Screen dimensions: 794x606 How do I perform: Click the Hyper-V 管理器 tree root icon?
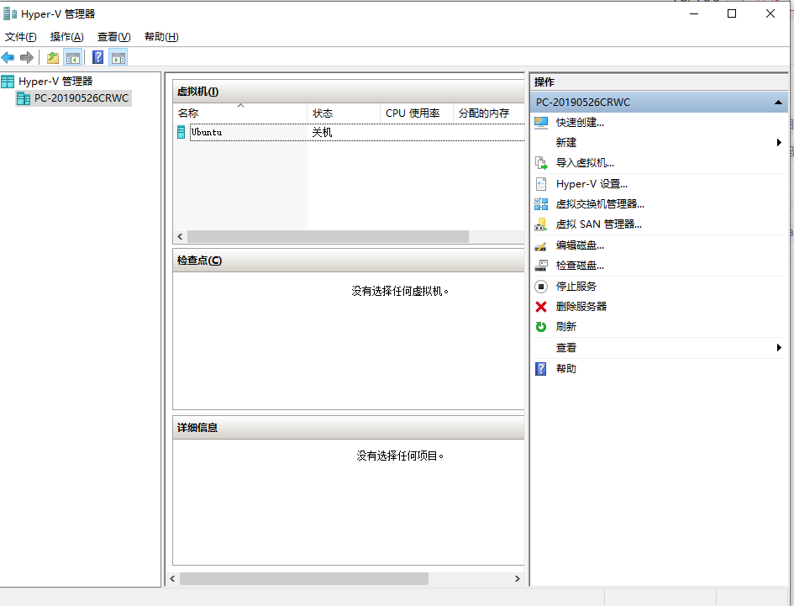click(x=8, y=81)
